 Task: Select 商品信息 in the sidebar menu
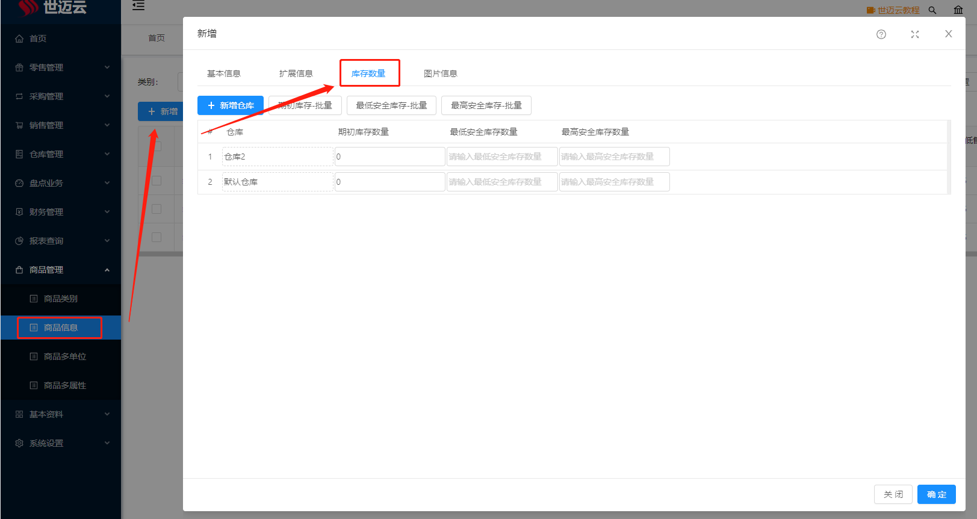point(61,328)
